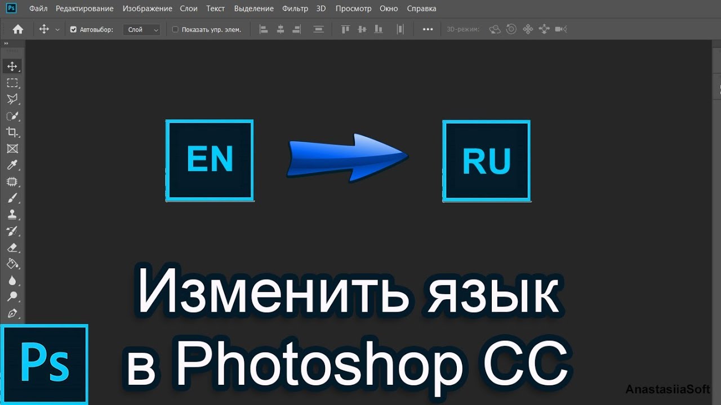Screen dimensions: 721x405
Task: Open the Редактирование menu
Action: (x=84, y=8)
